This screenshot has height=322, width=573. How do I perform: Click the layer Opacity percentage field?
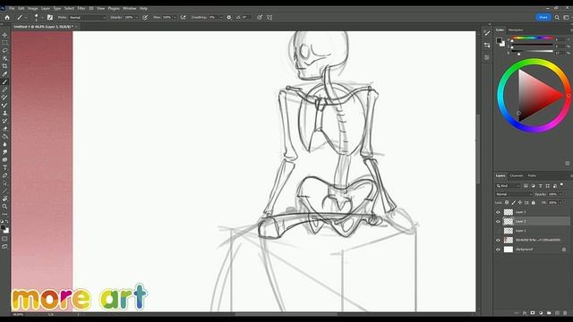[x=552, y=194]
